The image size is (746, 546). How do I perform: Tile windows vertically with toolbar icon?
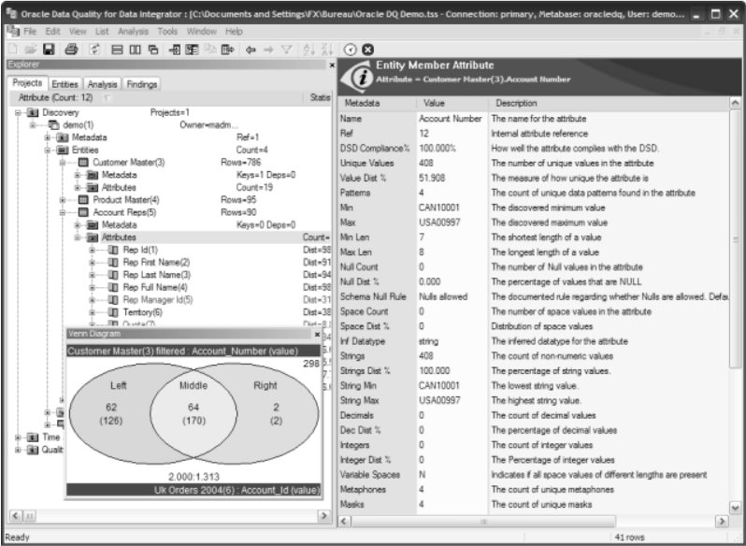click(136, 50)
